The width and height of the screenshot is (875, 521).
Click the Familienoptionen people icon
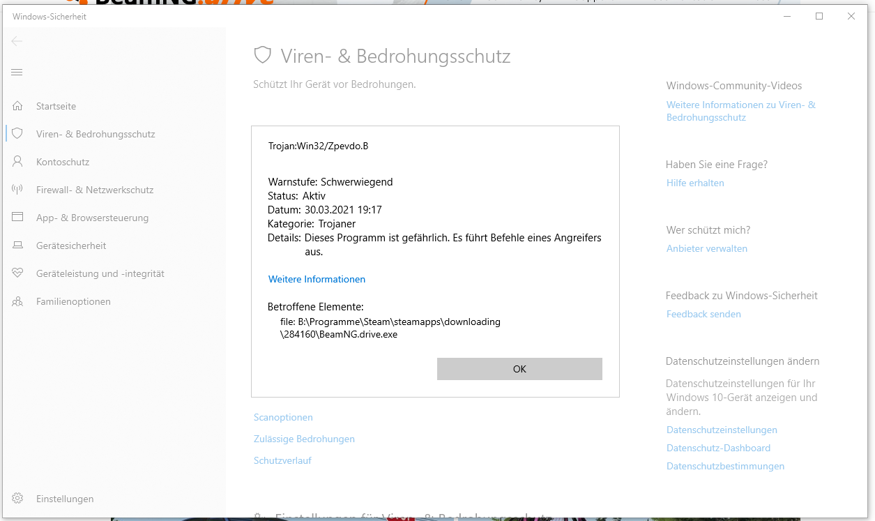(17, 301)
